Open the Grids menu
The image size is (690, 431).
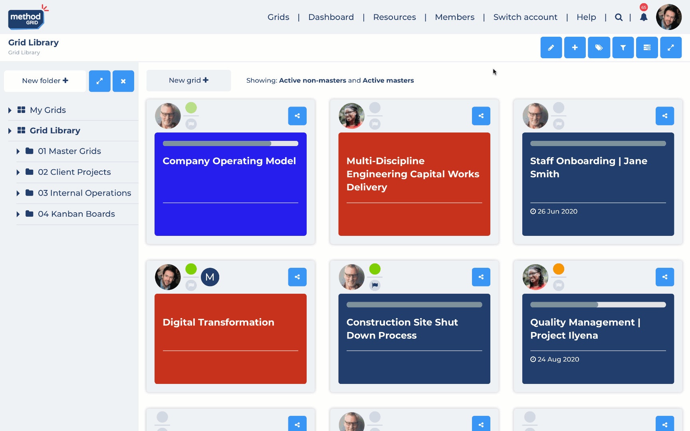[278, 17]
